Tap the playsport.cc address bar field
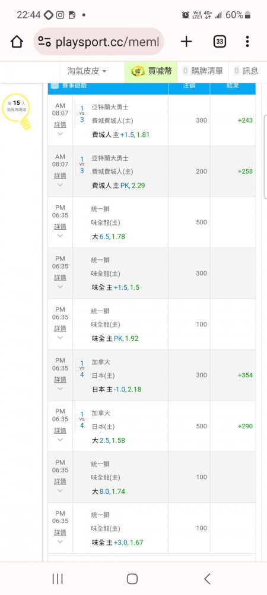The image size is (267, 595). tap(98, 42)
